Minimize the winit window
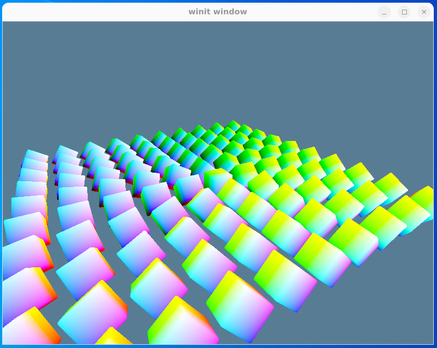The height and width of the screenshot is (348, 437). click(x=384, y=12)
